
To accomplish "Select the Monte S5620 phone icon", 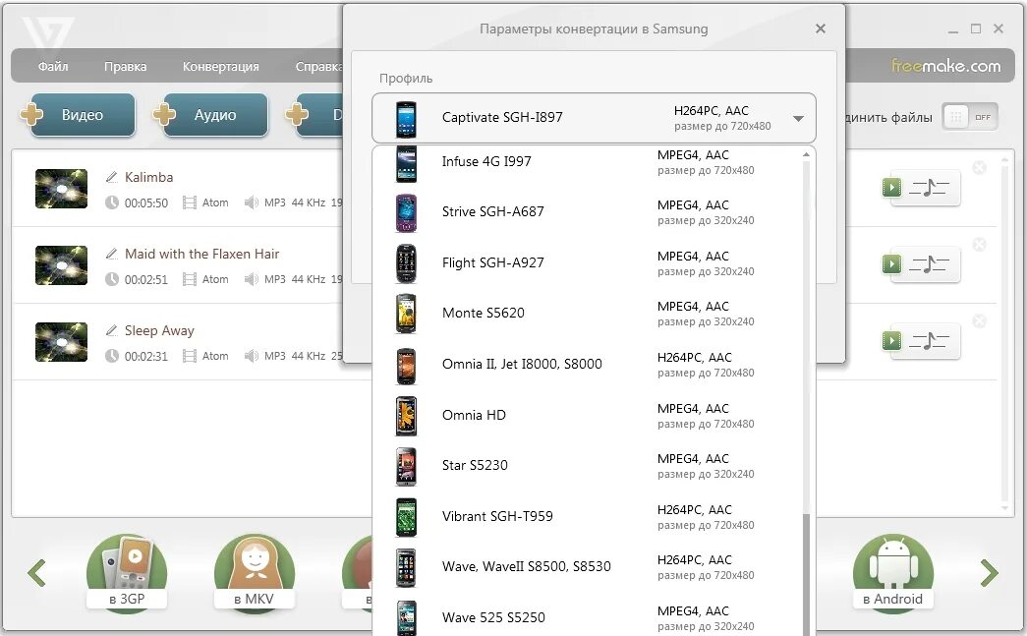I will point(406,314).
